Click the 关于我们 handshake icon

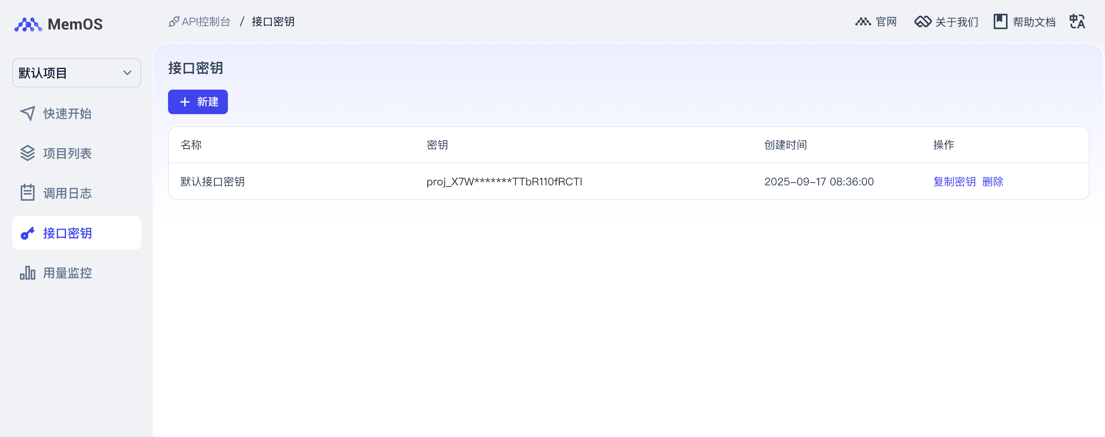pos(922,21)
